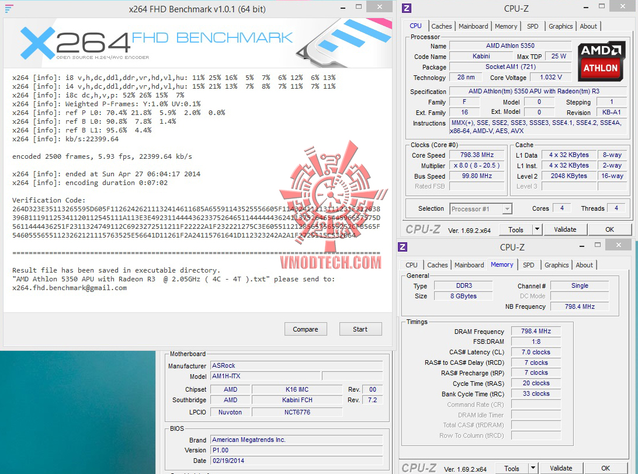Viewport: 638px width, 474px height.
Task: Click the BIOS version P1.00 field
Action: tap(297, 450)
